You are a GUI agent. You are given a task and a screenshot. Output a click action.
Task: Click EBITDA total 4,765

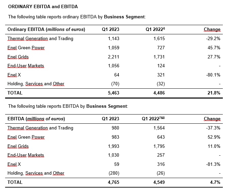(114, 182)
